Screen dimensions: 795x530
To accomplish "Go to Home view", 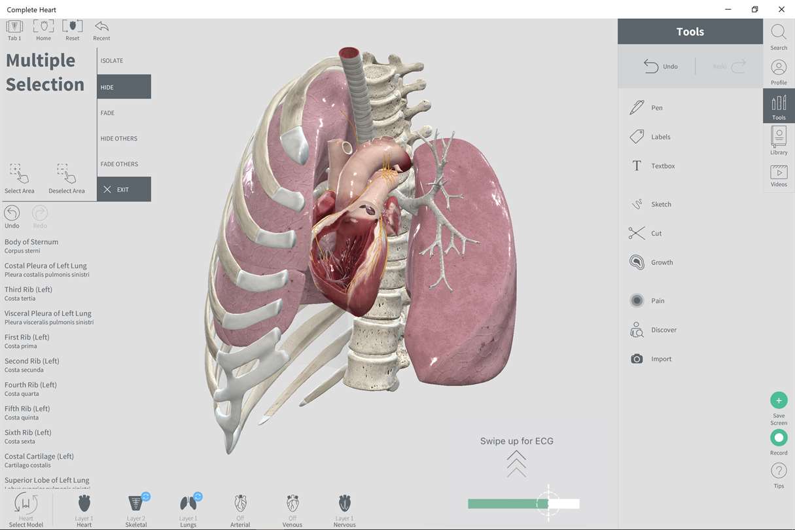I will tap(43, 30).
